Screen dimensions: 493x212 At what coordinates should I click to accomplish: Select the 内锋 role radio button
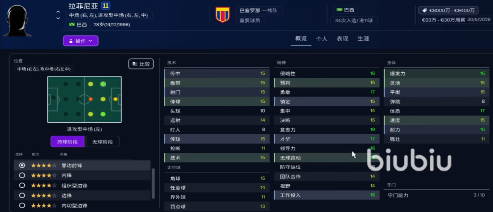point(22,175)
